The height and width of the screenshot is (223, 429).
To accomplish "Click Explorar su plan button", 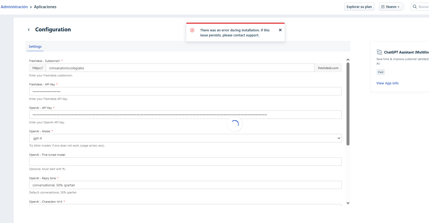I will click(359, 7).
